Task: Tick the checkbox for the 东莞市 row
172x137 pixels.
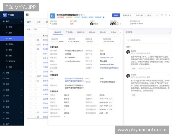Action: coord(30,90)
